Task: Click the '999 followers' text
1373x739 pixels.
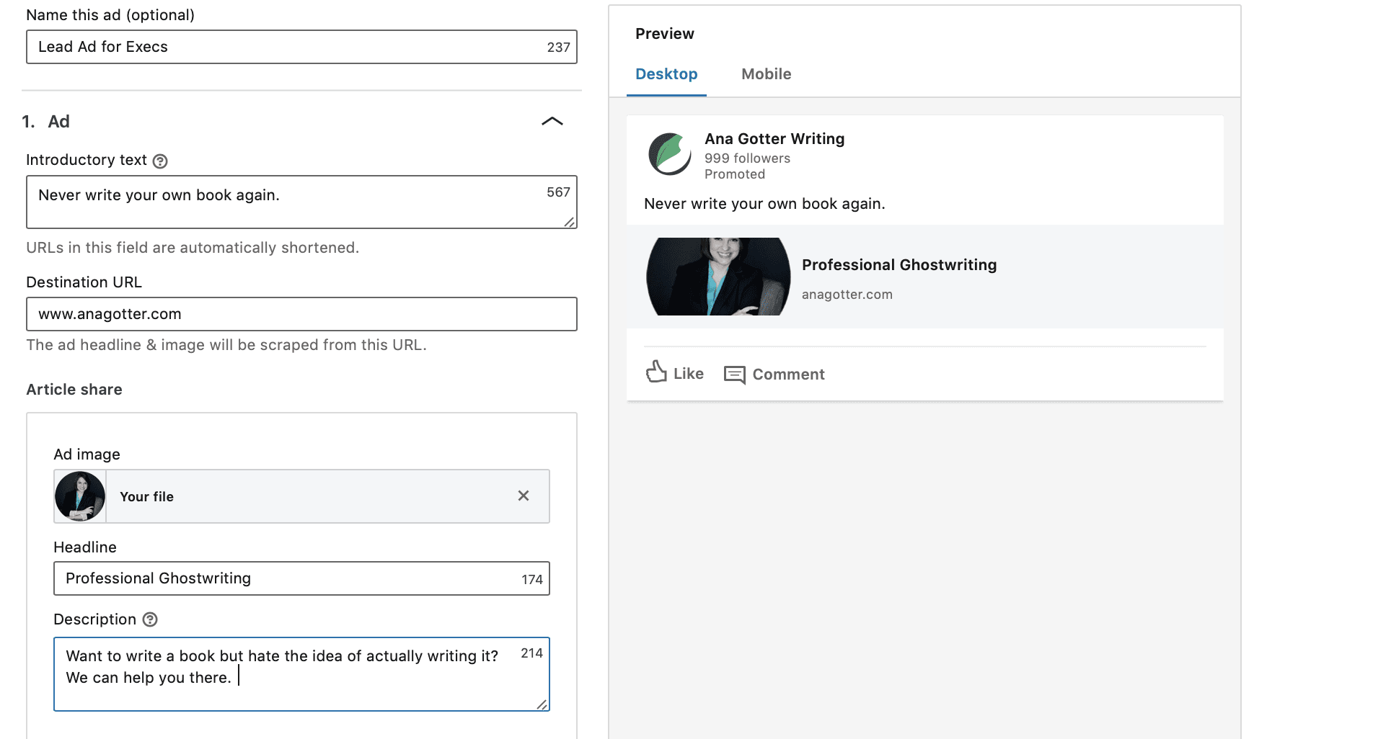Action: (x=747, y=158)
